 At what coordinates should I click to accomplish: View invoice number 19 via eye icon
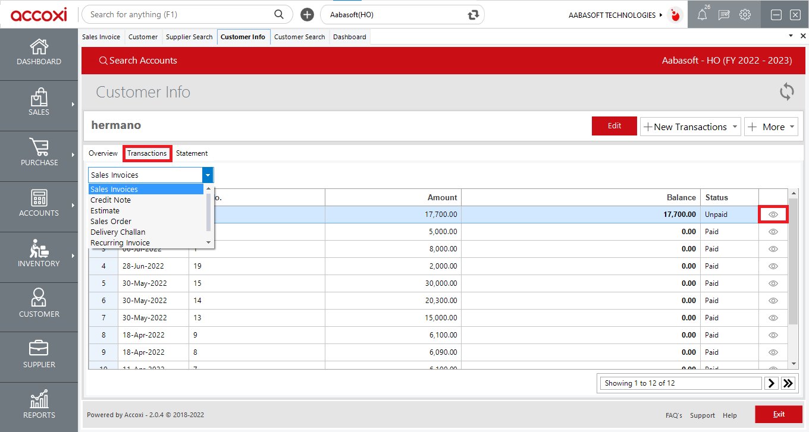tap(773, 266)
